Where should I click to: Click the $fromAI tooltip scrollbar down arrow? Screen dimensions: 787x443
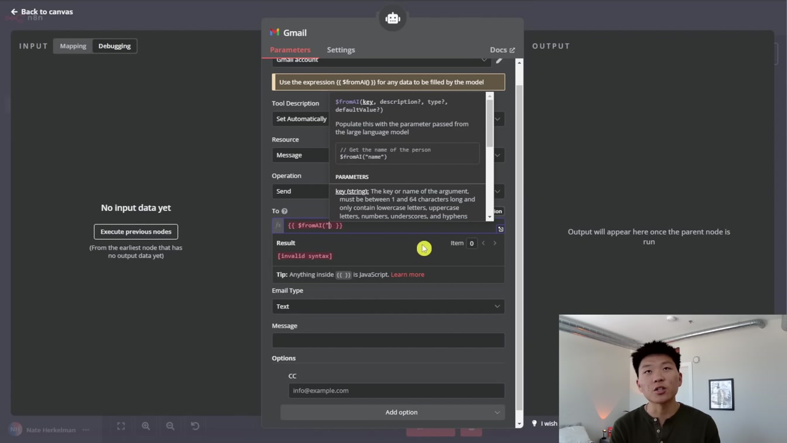click(490, 217)
